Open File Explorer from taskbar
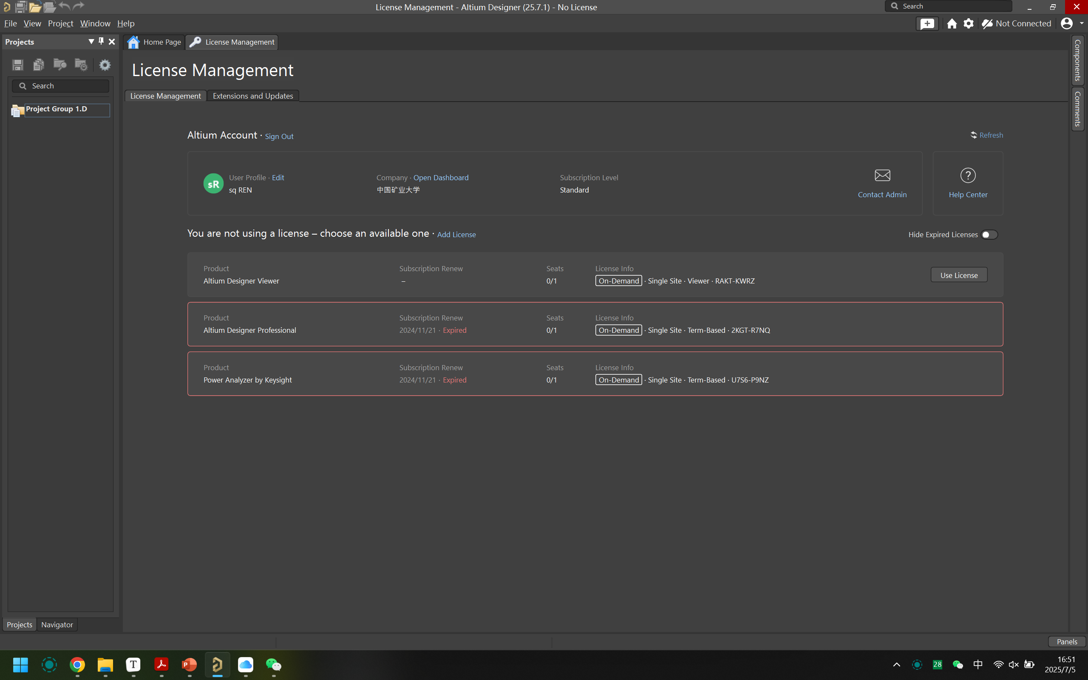 105,665
